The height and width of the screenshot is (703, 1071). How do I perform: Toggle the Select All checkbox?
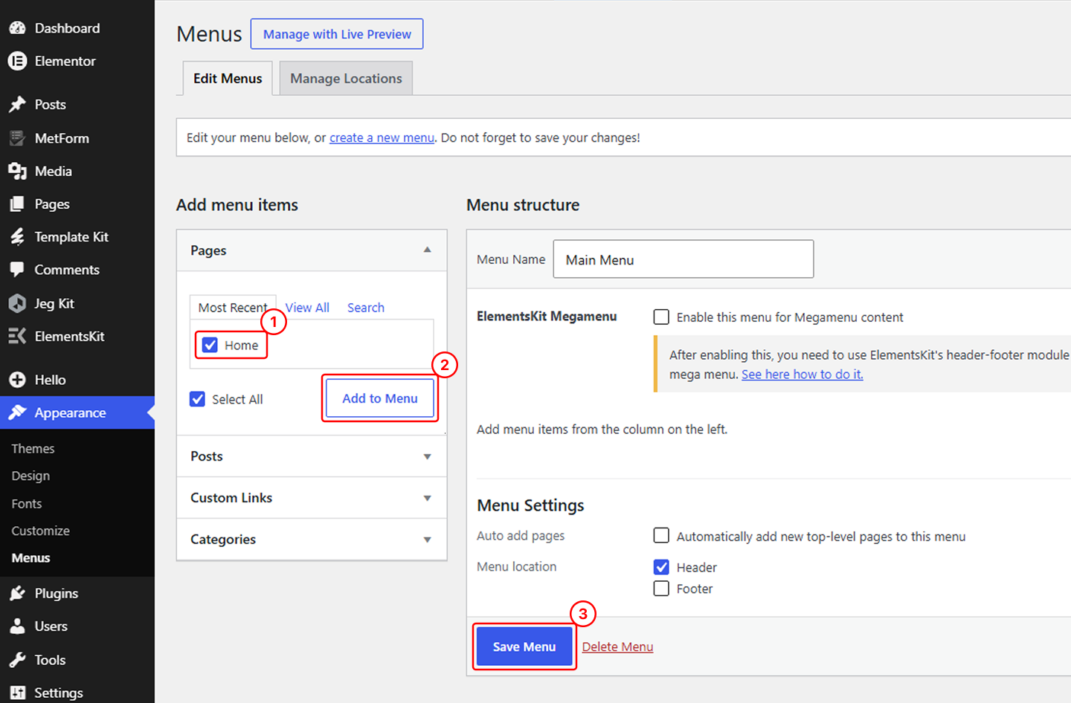[197, 399]
